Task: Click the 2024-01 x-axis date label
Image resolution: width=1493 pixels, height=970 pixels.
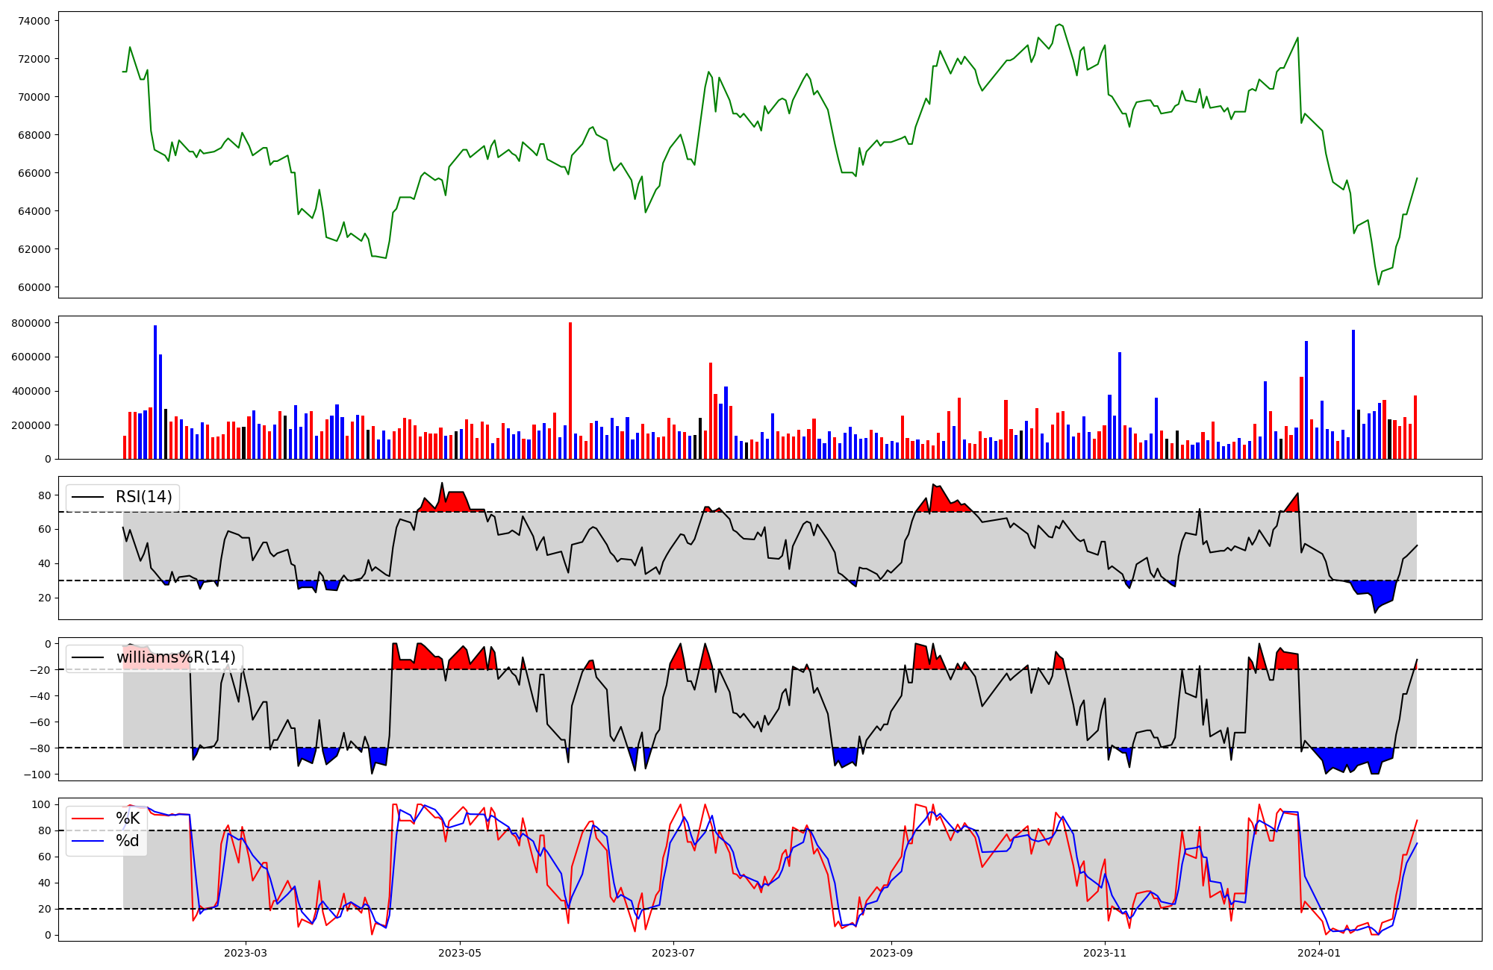Action: 1319,953
